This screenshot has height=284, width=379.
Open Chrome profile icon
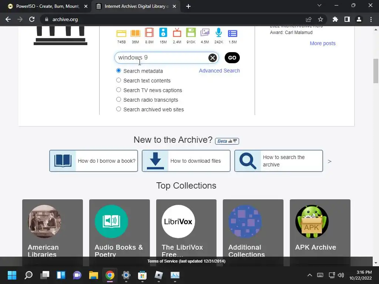pos(359,19)
